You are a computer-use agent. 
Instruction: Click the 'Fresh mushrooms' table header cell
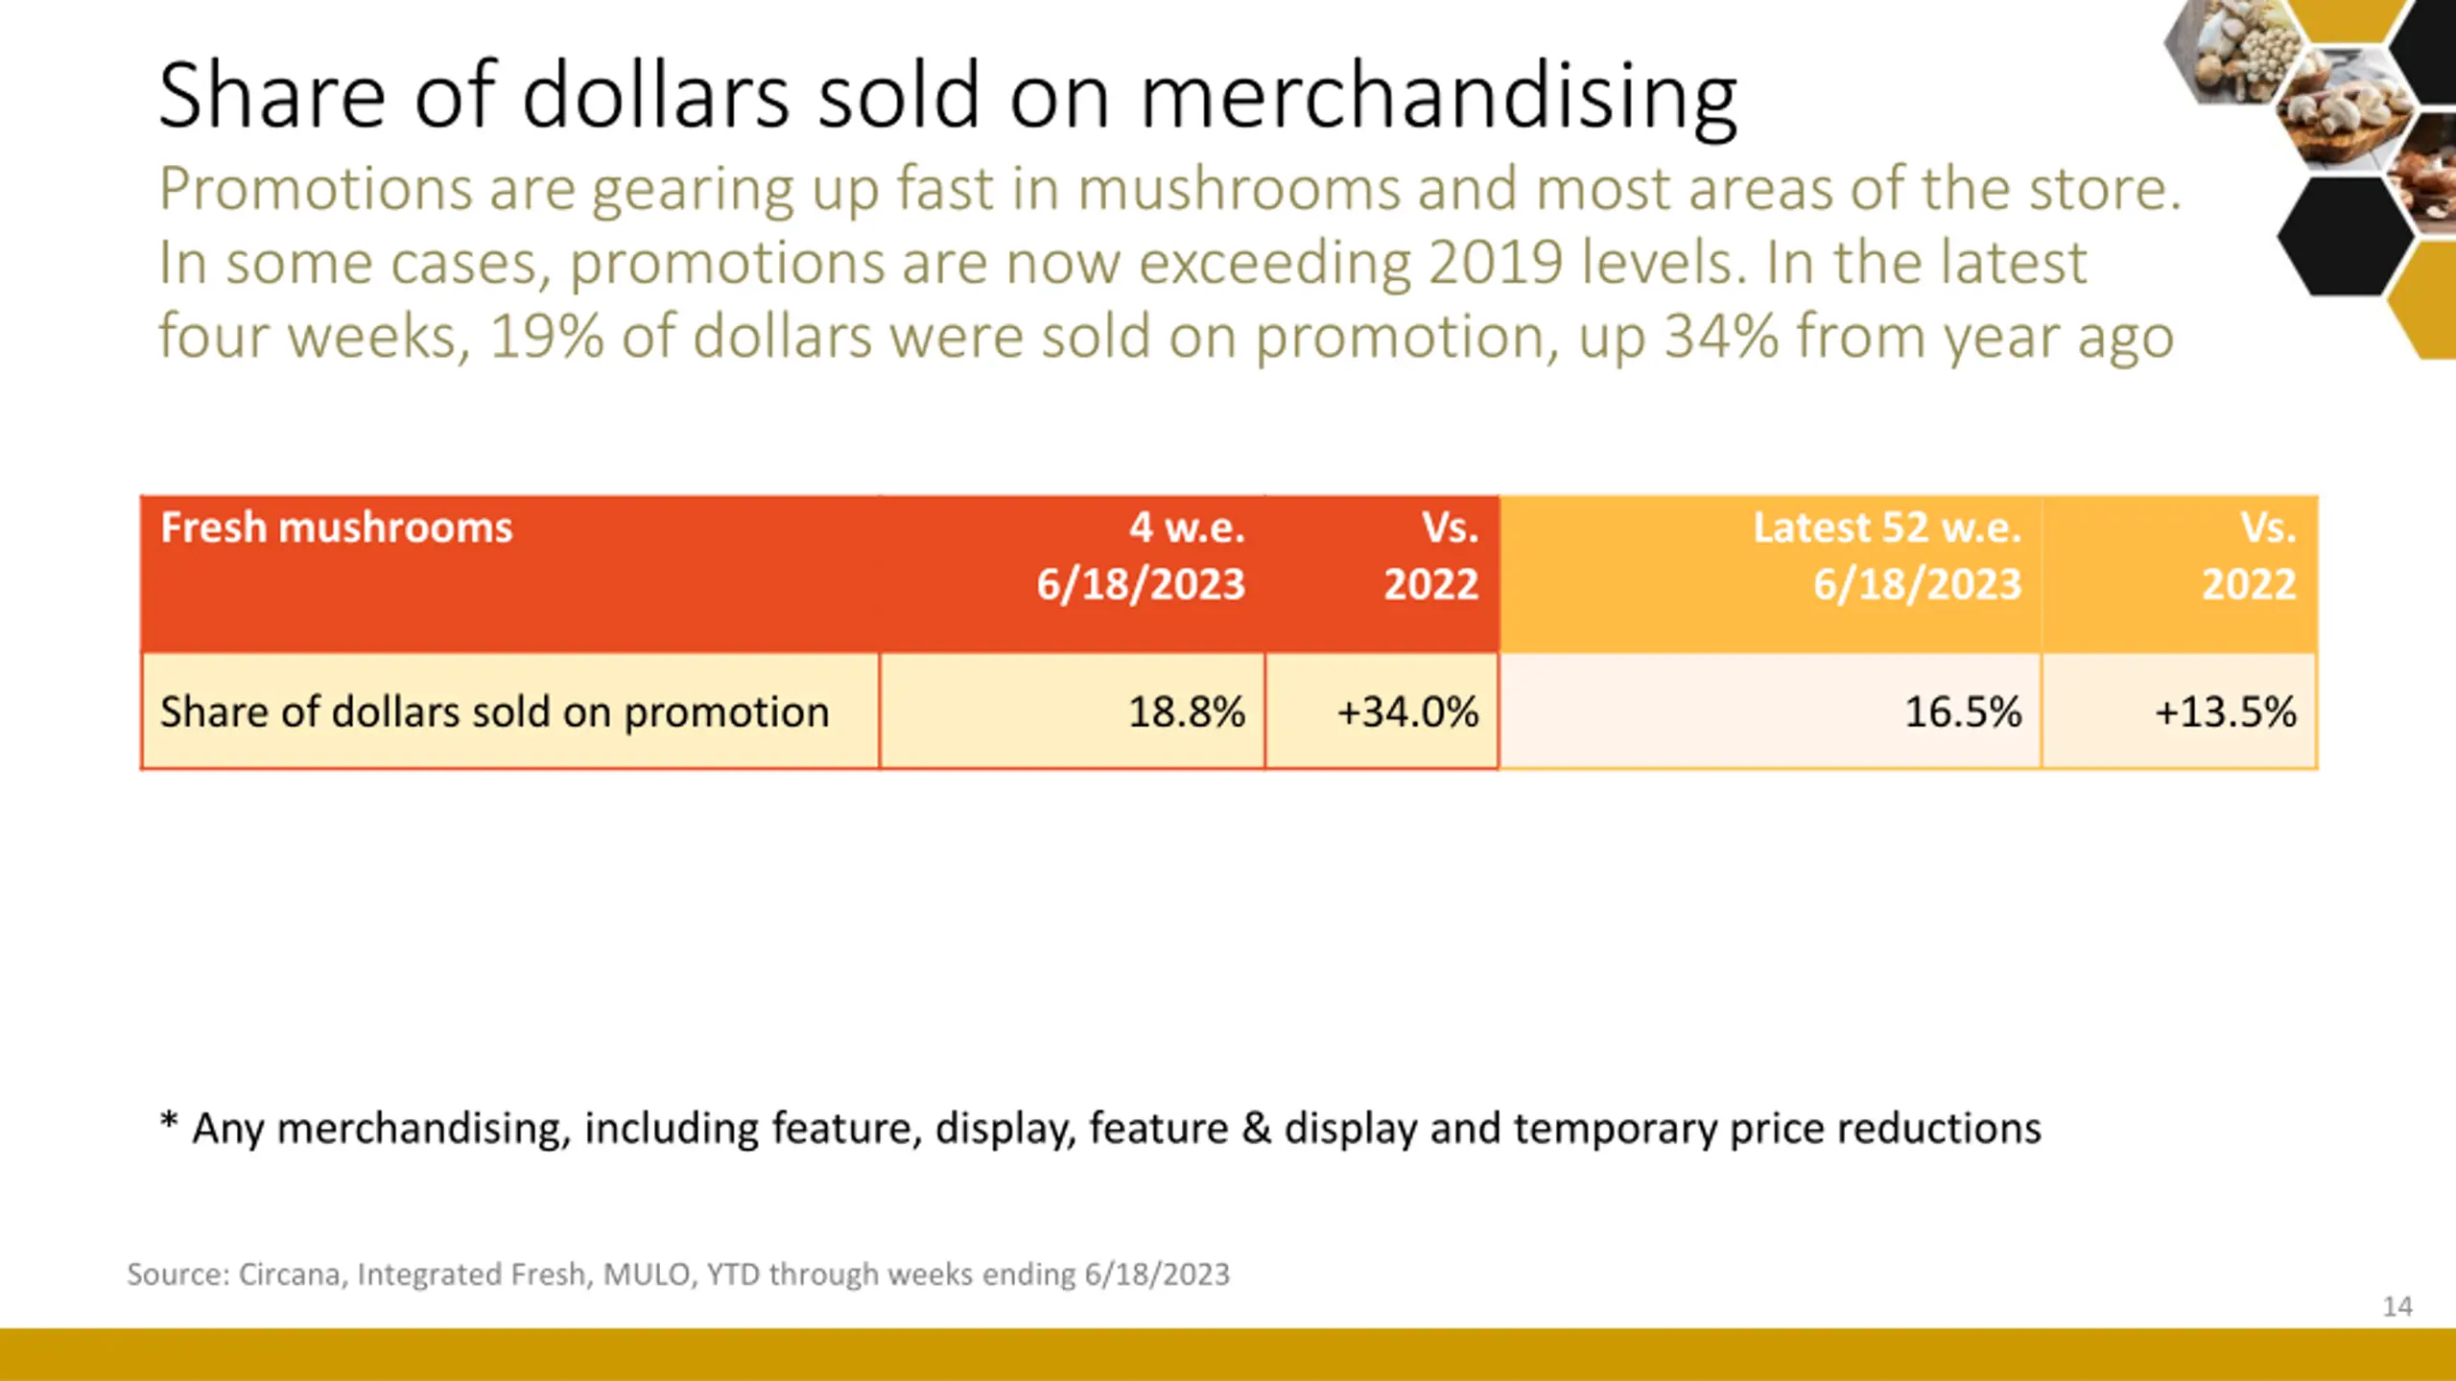pos(509,573)
